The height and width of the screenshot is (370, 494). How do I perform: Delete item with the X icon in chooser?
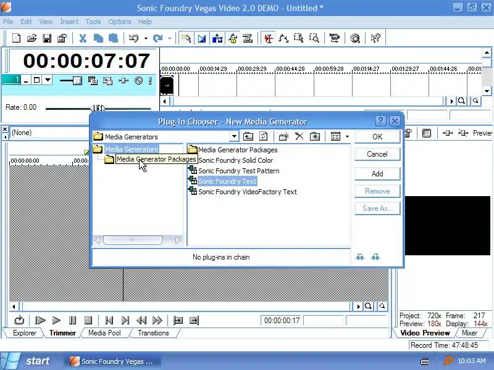coord(299,136)
